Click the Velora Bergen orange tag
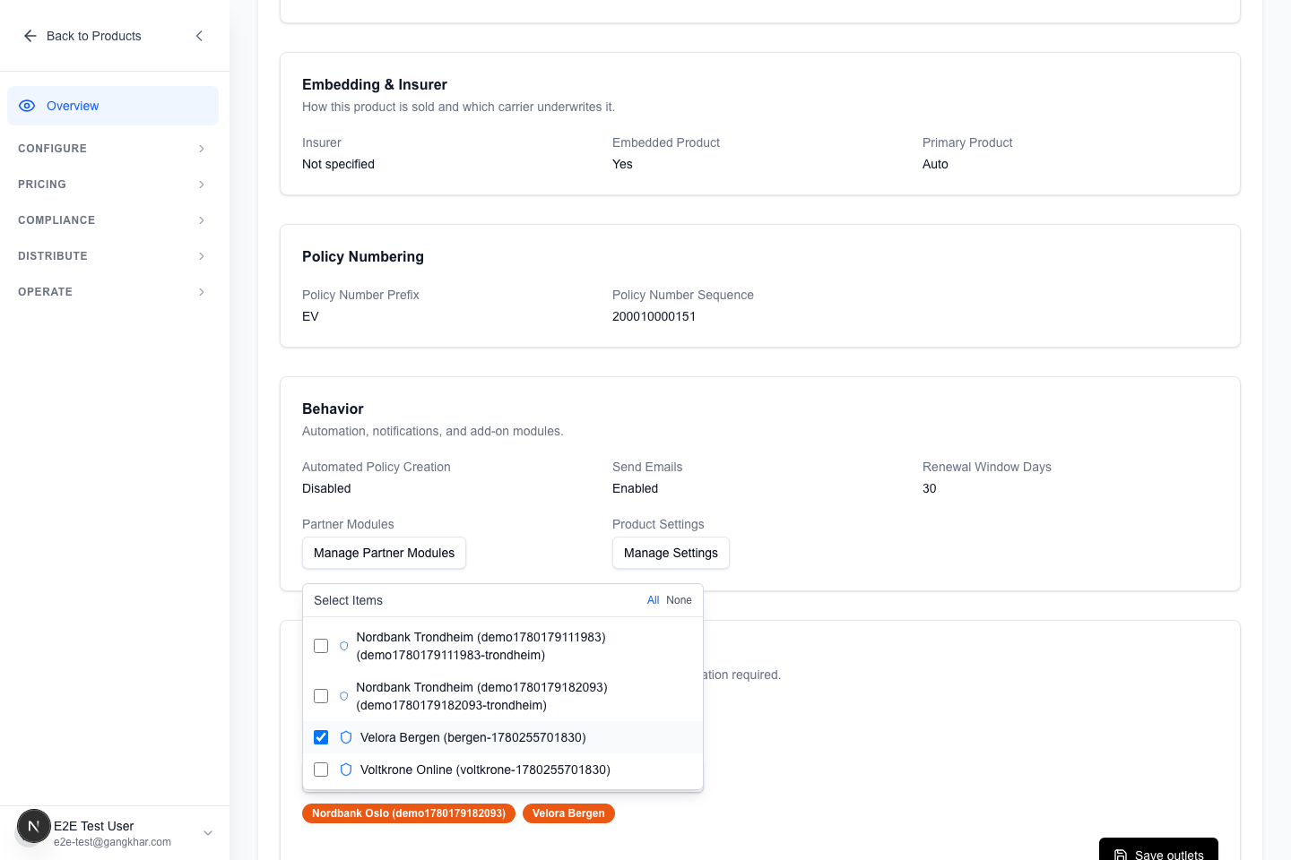Image resolution: width=1291 pixels, height=860 pixels. point(568,813)
